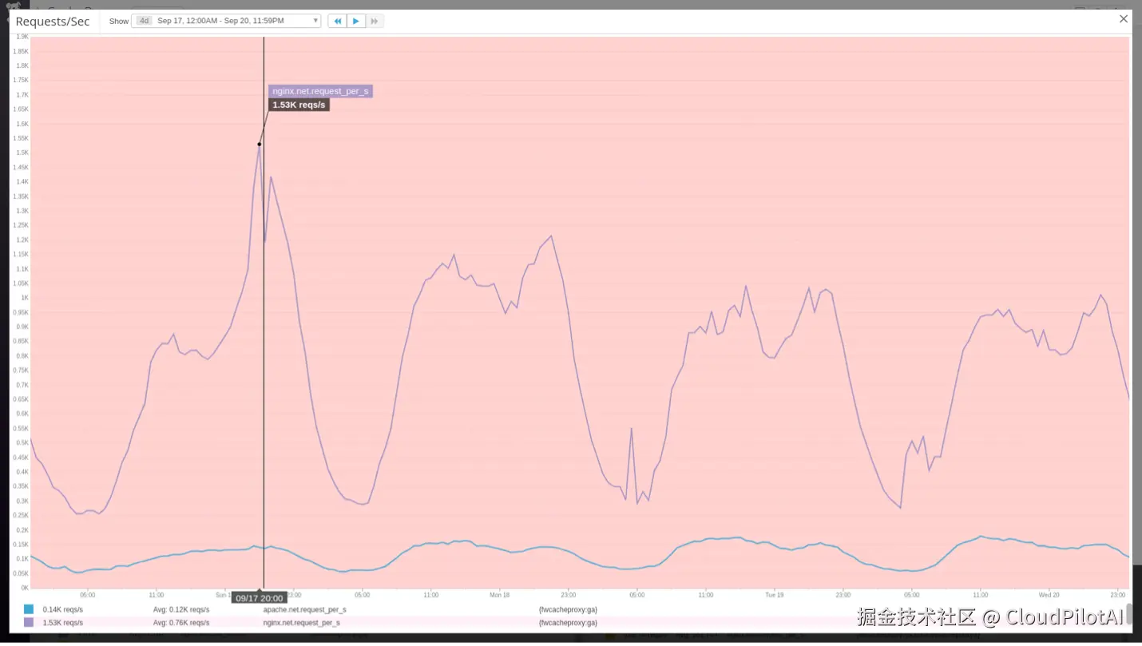Click the legend panel scrollbar
This screenshot has height=646, width=1142.
1129,615
